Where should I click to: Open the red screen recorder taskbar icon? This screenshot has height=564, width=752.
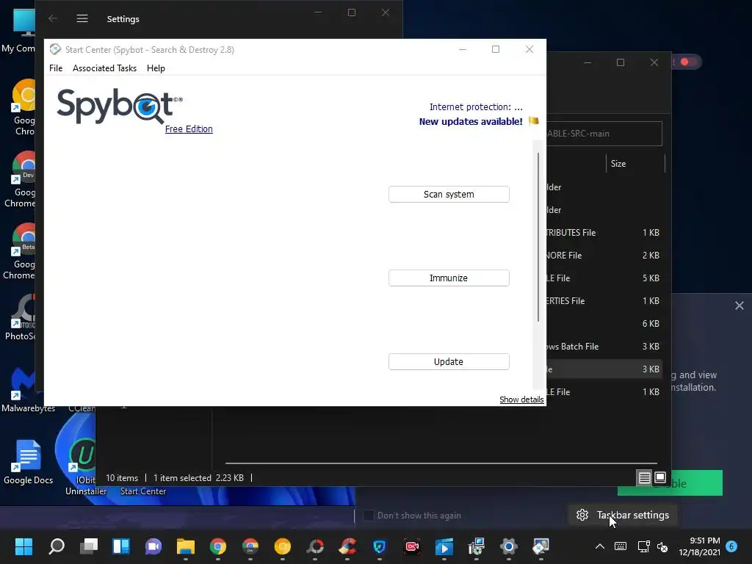pyautogui.click(x=412, y=546)
